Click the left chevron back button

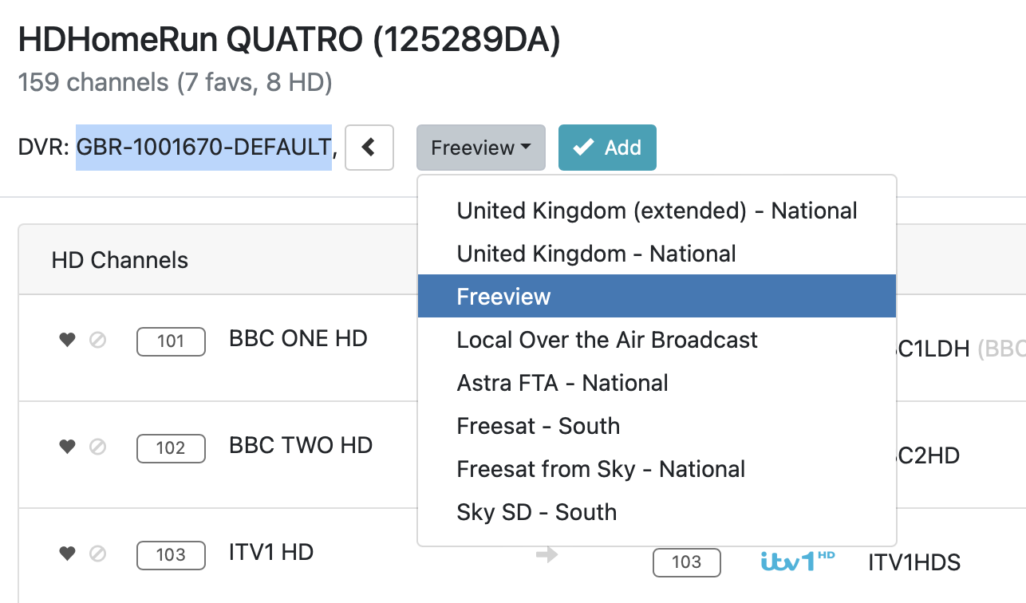(369, 148)
